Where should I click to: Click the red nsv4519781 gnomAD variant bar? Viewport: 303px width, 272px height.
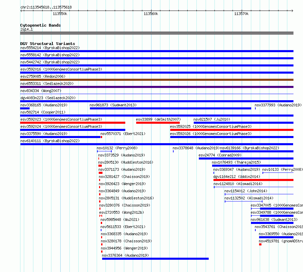(x=260, y=244)
